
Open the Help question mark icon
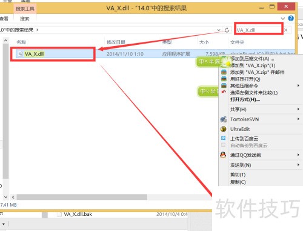pos(291,18)
